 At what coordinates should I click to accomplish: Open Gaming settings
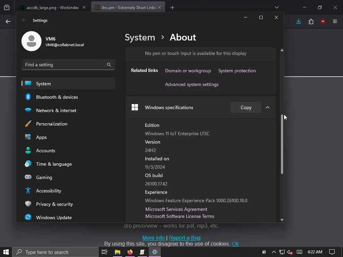pyautogui.click(x=68, y=177)
